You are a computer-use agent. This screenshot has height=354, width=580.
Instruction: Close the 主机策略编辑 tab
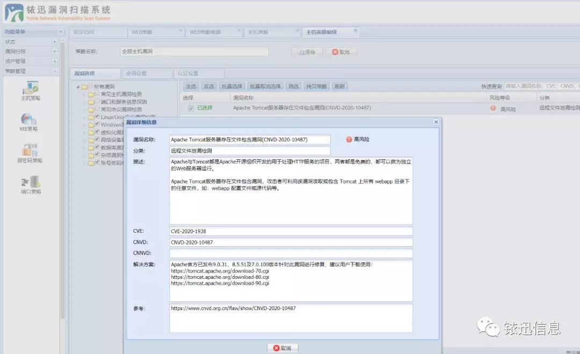click(x=355, y=31)
